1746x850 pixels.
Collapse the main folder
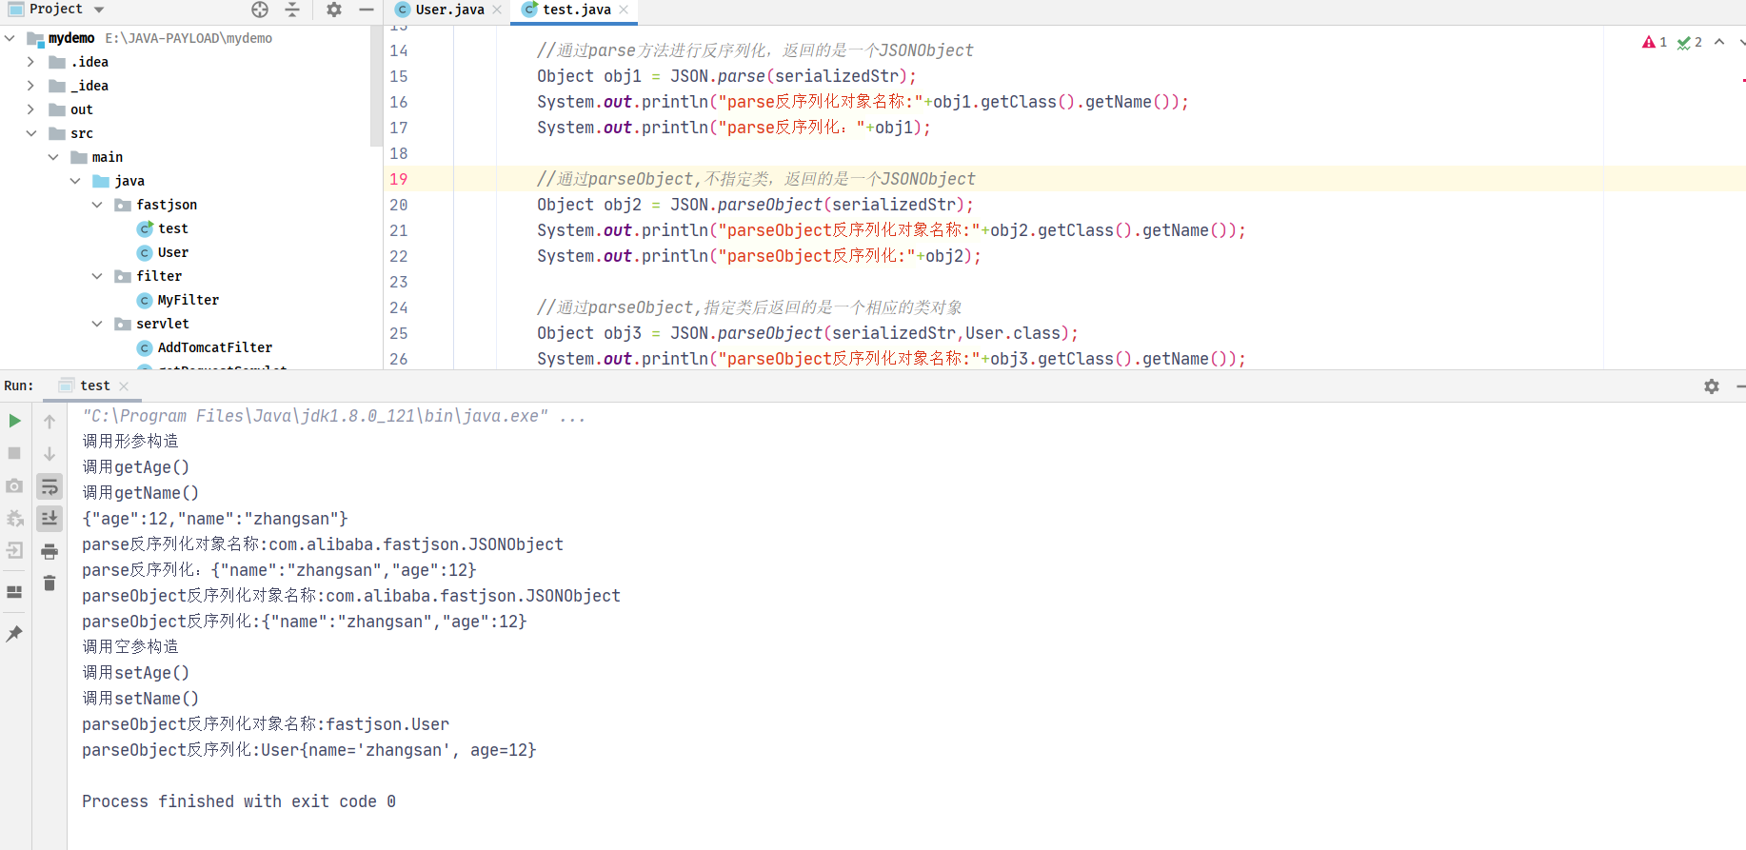pyautogui.click(x=53, y=157)
